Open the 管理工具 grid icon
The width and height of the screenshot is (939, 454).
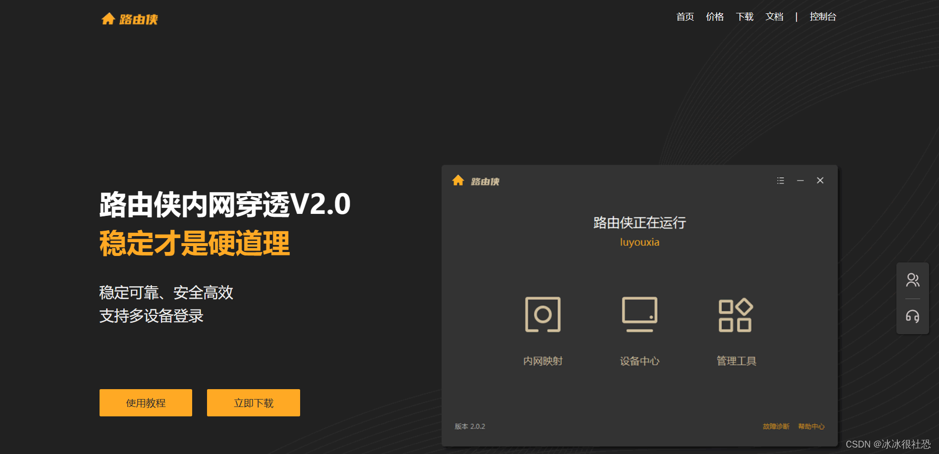[736, 315]
